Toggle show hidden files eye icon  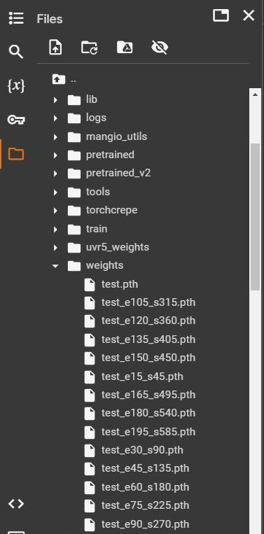[x=160, y=48]
